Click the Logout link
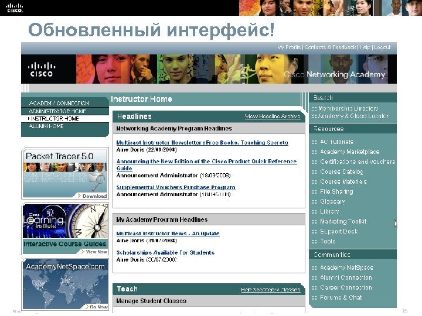 point(382,47)
